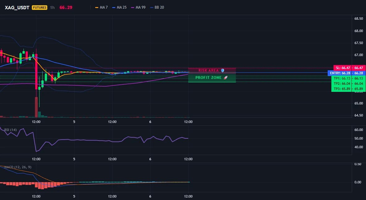Click the TP3: 65.89 target label
Screen dimensions: 366x200
[x=342, y=89]
